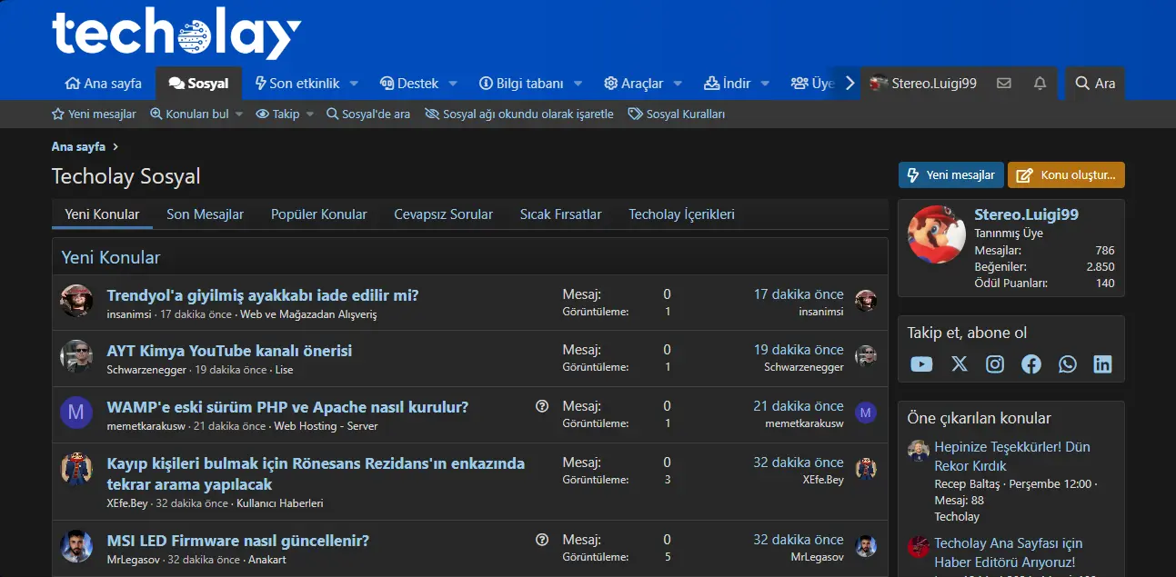
Task: Click question mark icon on MSI LED thread
Action: coord(542,540)
